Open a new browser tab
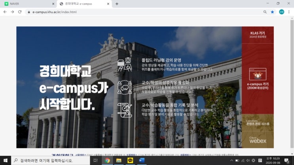 [x=117, y=4]
